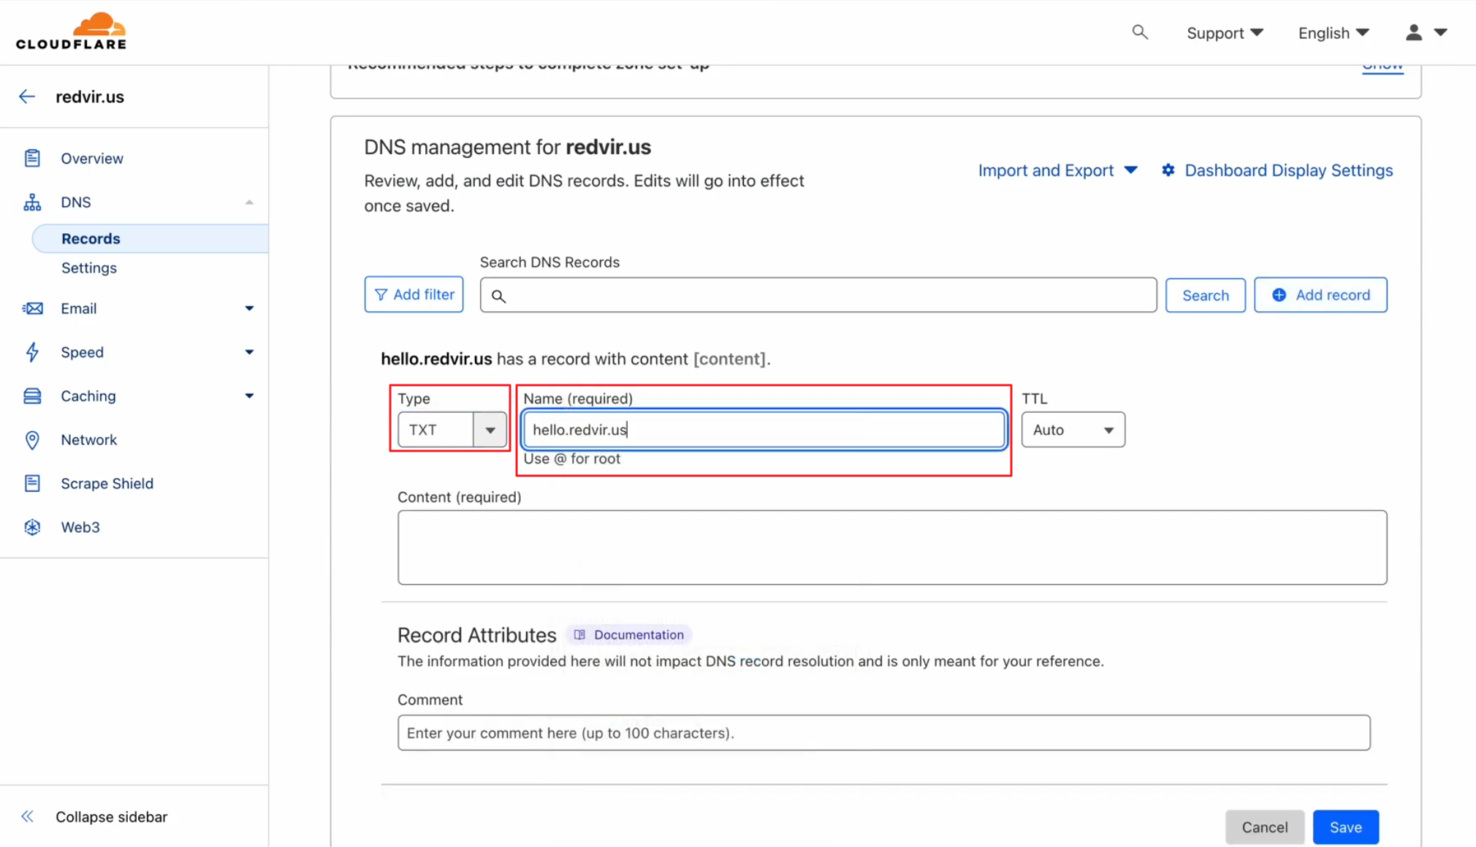1476x847 pixels.
Task: Open the TTL Auto dropdown
Action: (x=1072, y=430)
